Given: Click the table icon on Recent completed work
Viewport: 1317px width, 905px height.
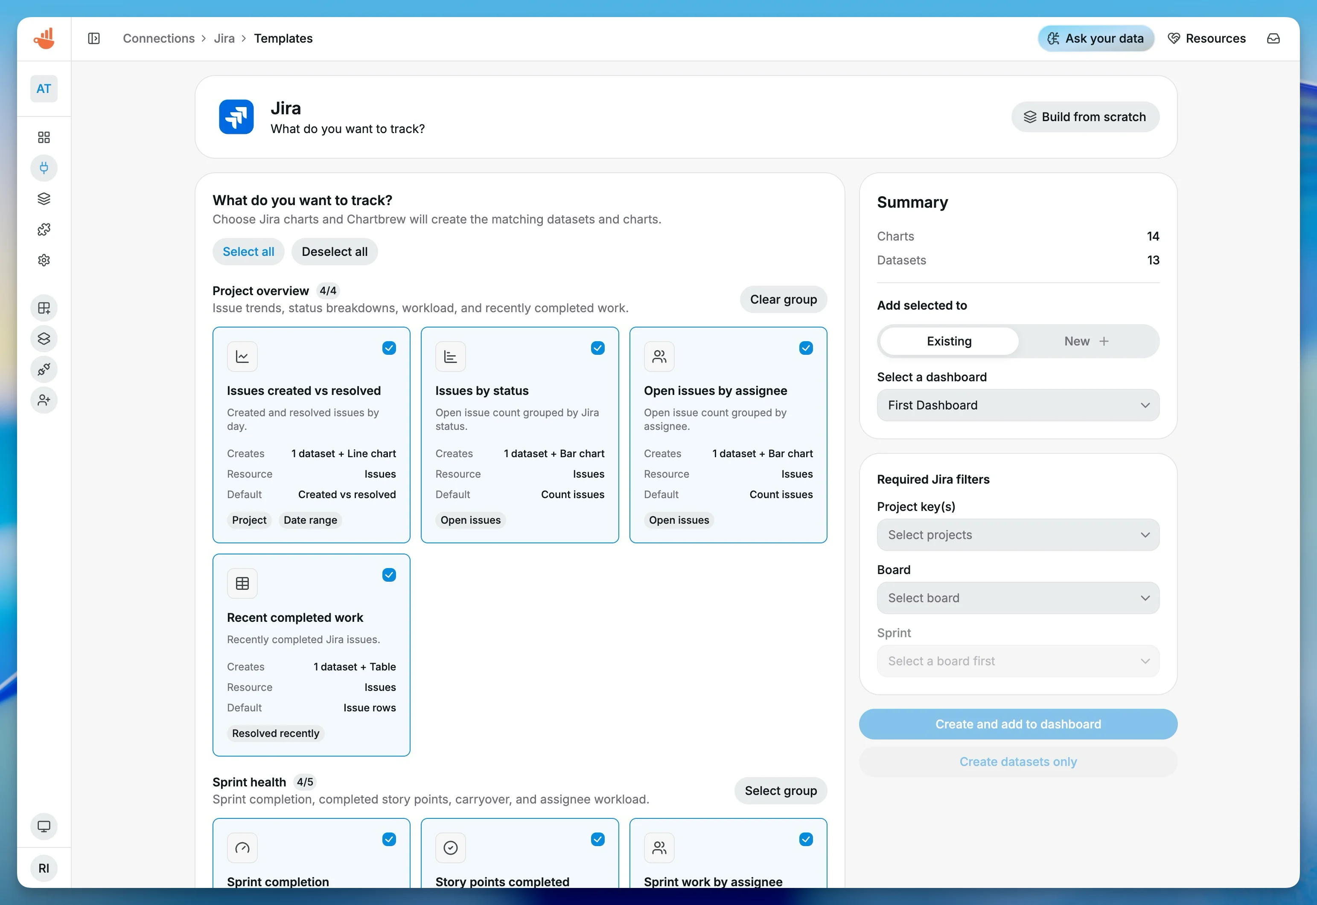Looking at the screenshot, I should [x=242, y=583].
